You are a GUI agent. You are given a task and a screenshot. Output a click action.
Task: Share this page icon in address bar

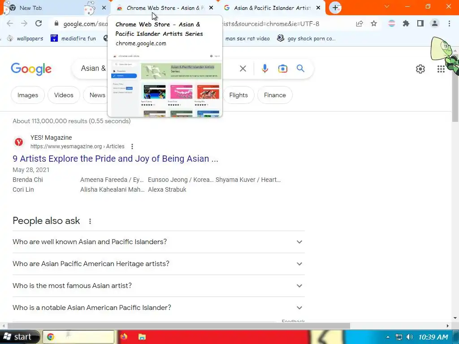click(x=359, y=24)
